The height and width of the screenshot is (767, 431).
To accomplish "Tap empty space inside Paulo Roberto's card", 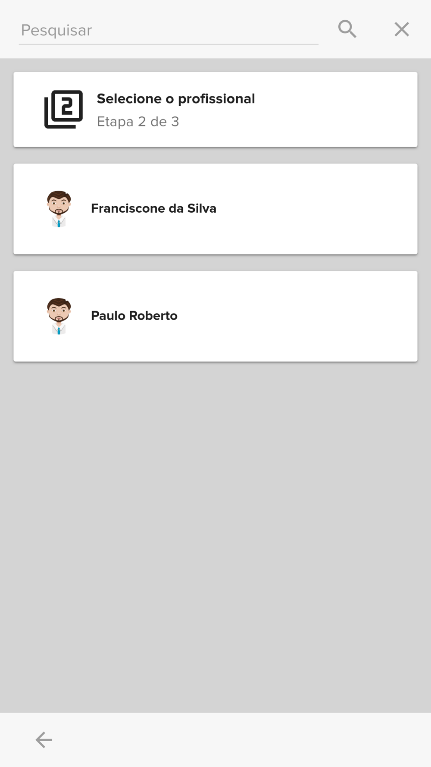I will 302,316.
